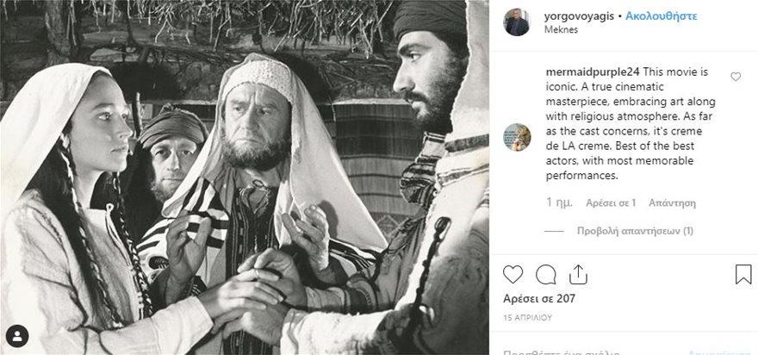View likes on the comment (Αρέσει σε 1)
Viewport: 758px width, 355px height.
coord(610,203)
